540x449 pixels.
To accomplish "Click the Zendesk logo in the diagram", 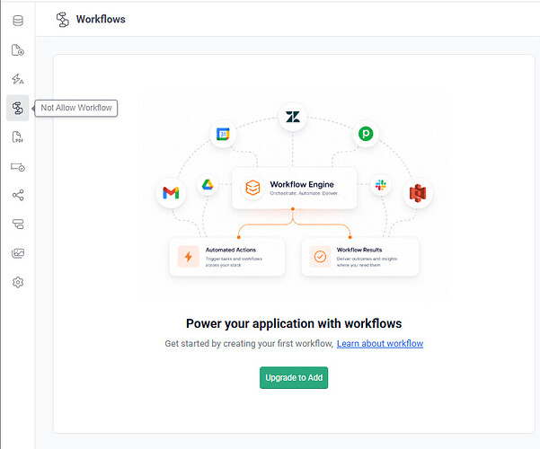I will (x=293, y=117).
